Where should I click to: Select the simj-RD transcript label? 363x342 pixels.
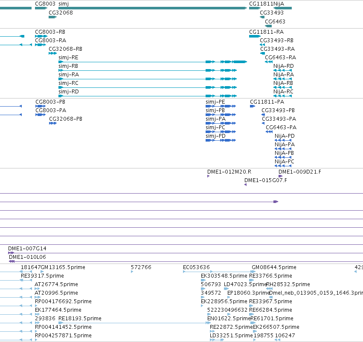69,92
